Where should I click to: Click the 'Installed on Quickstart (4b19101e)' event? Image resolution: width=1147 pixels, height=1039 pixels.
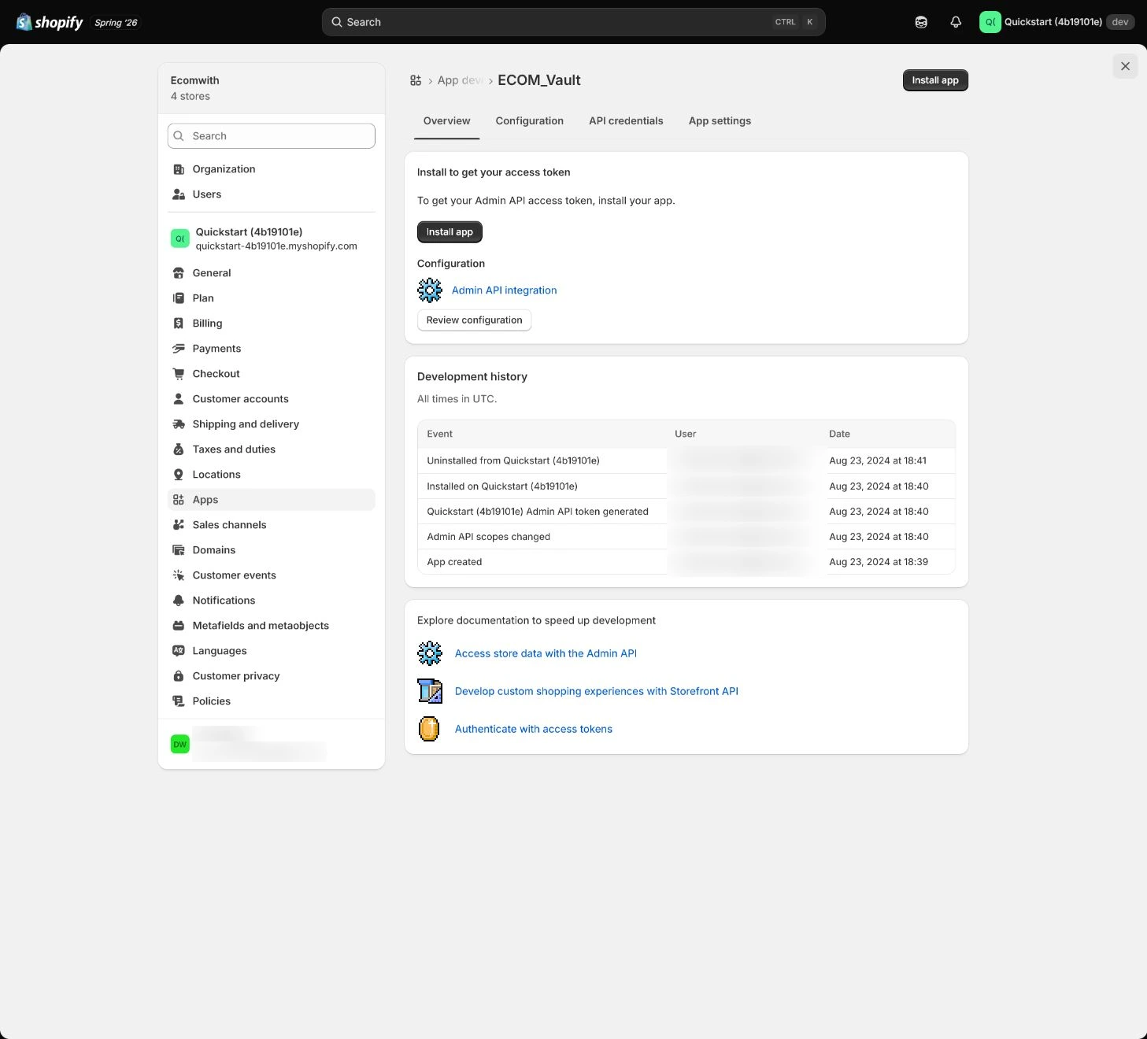point(502,486)
